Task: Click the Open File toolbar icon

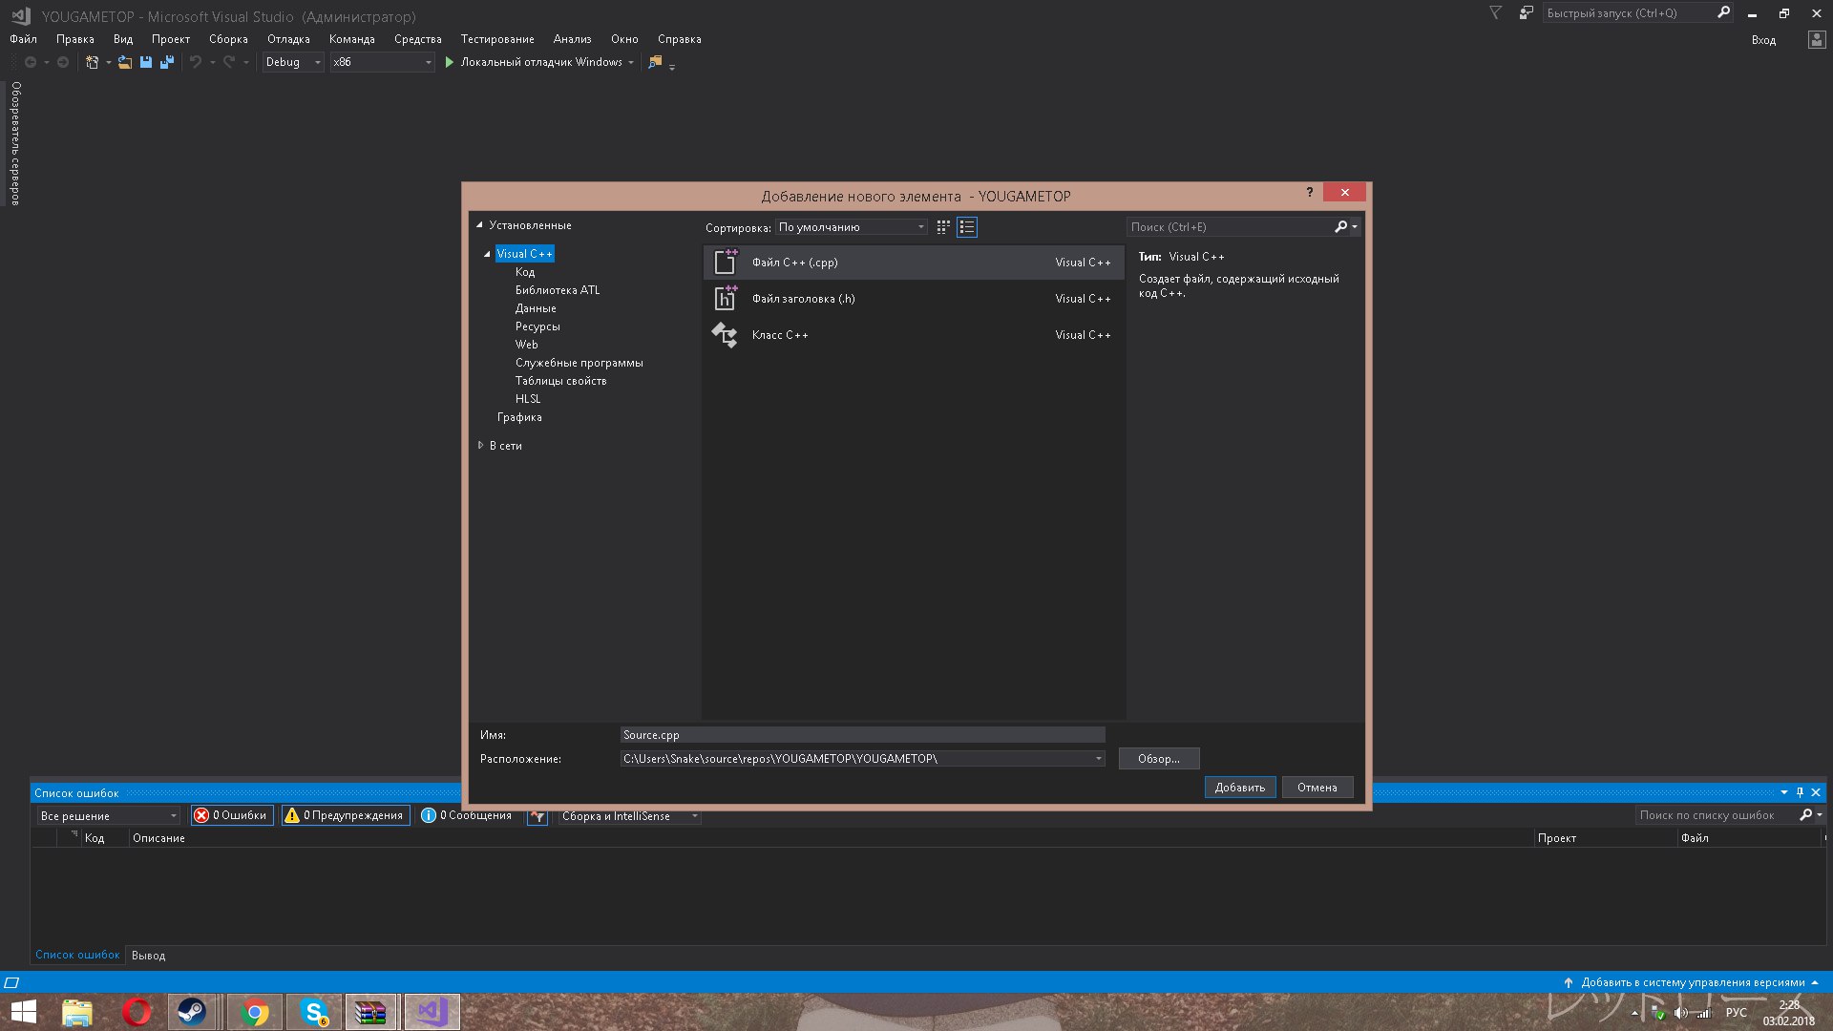Action: [x=125, y=62]
